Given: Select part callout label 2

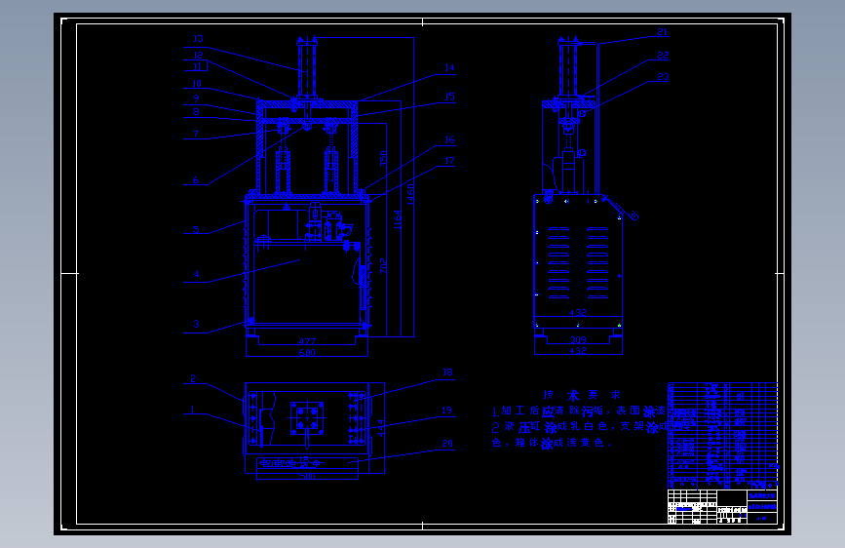Looking at the screenshot, I should (x=193, y=378).
